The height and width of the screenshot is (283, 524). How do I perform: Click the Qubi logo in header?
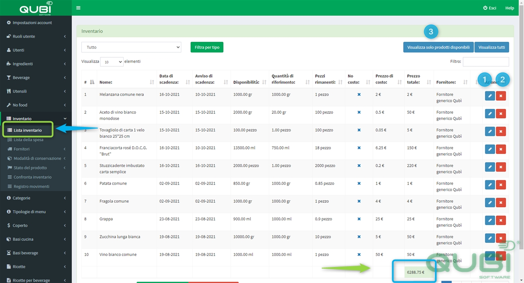pyautogui.click(x=36, y=8)
